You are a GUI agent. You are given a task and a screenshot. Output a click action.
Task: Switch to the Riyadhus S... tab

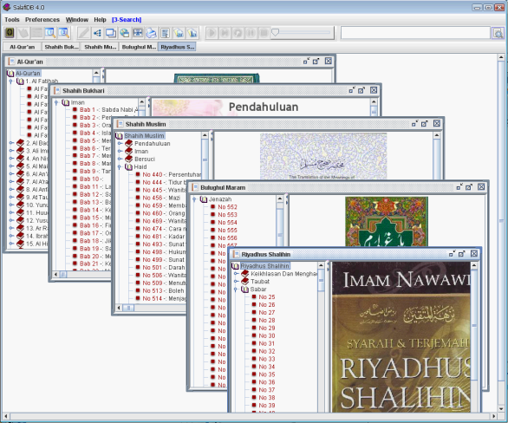[x=177, y=47]
